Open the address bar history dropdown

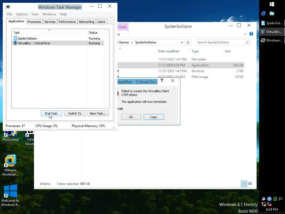182,42
